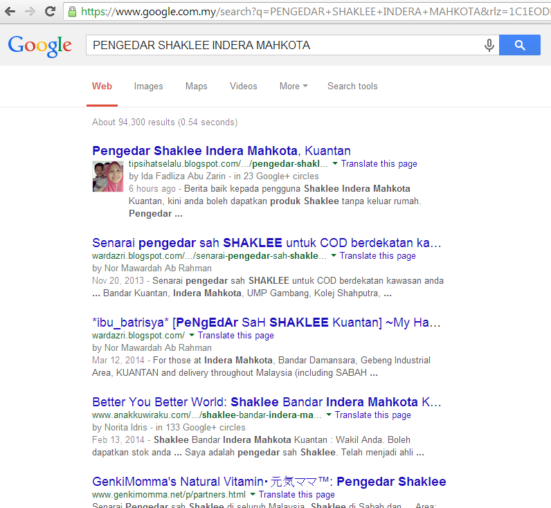551x508 pixels.
Task: Open GenkiMomma's Natural Vitamin result
Action: [x=269, y=482]
